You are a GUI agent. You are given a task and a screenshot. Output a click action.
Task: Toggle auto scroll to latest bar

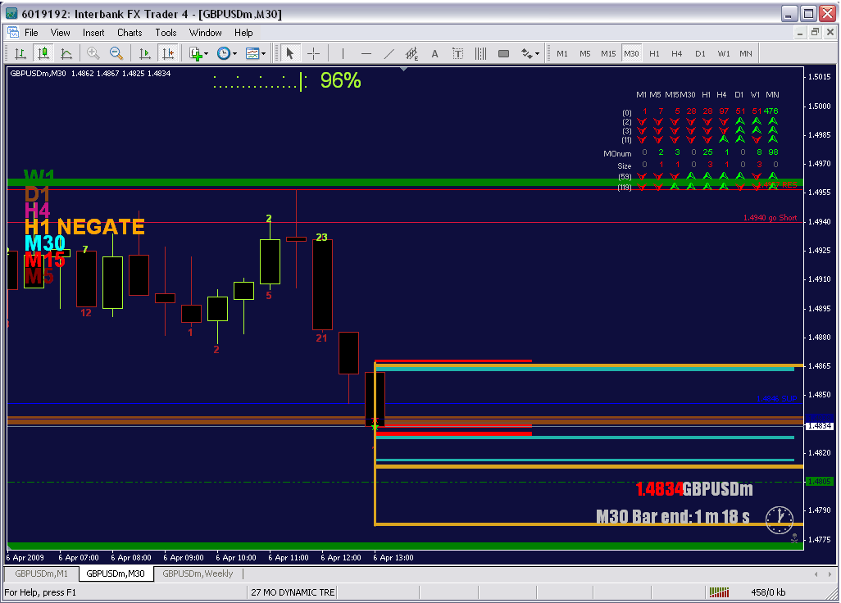[144, 53]
